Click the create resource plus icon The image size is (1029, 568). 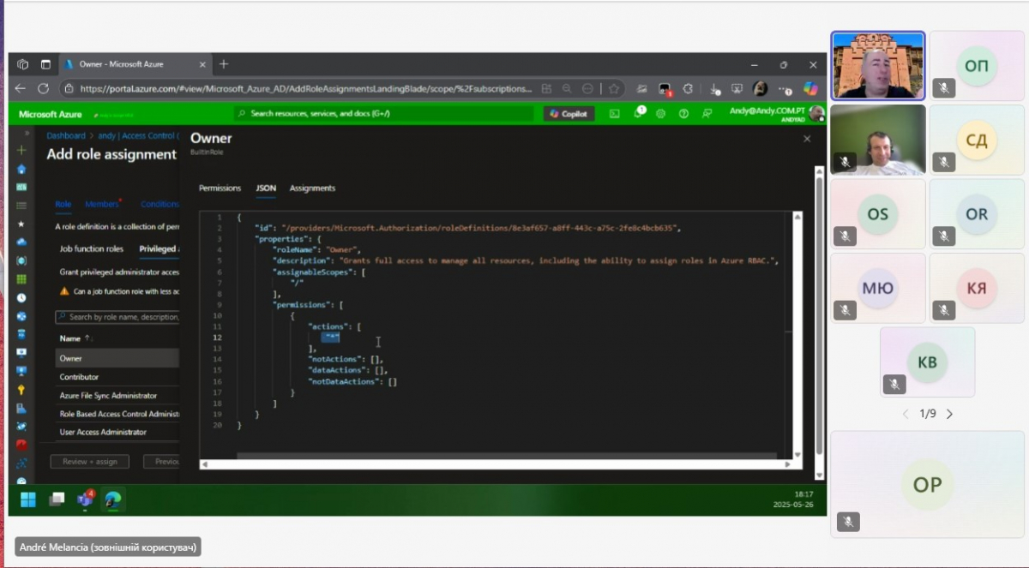[22, 150]
